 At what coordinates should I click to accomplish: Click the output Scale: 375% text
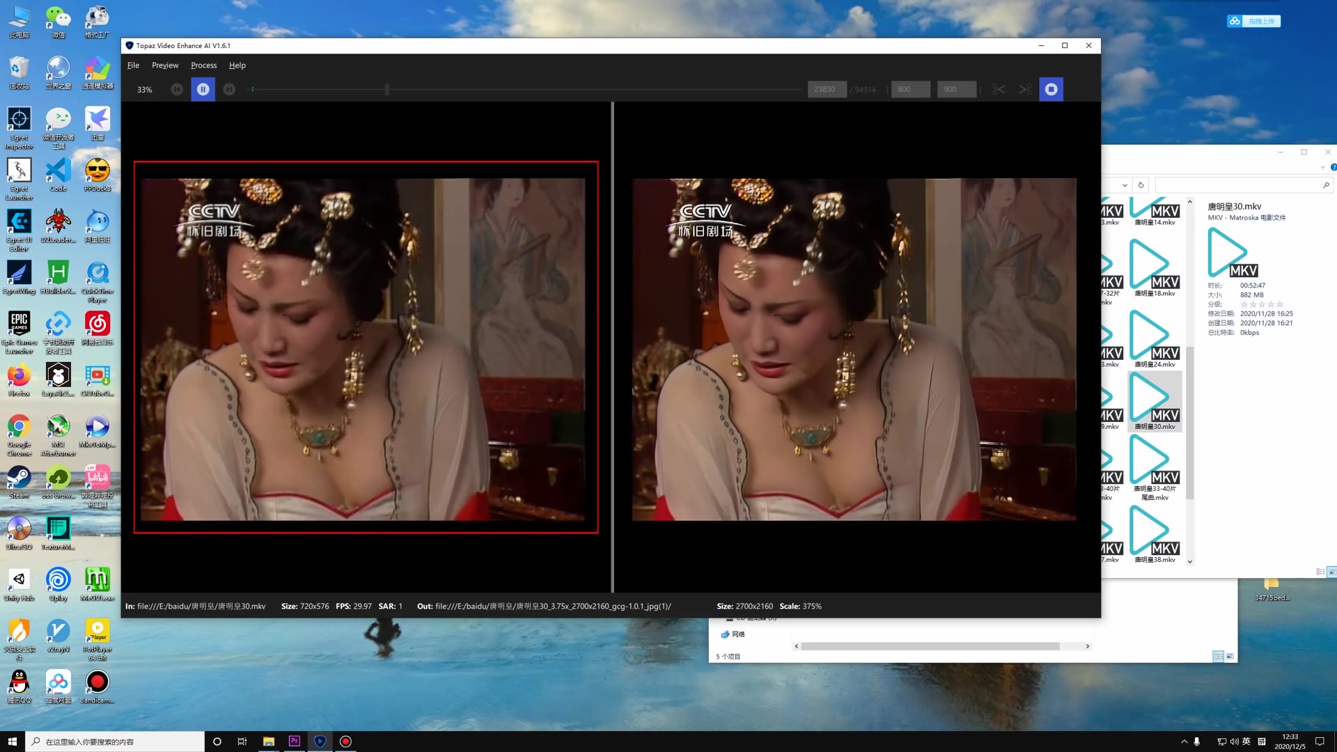(x=801, y=606)
